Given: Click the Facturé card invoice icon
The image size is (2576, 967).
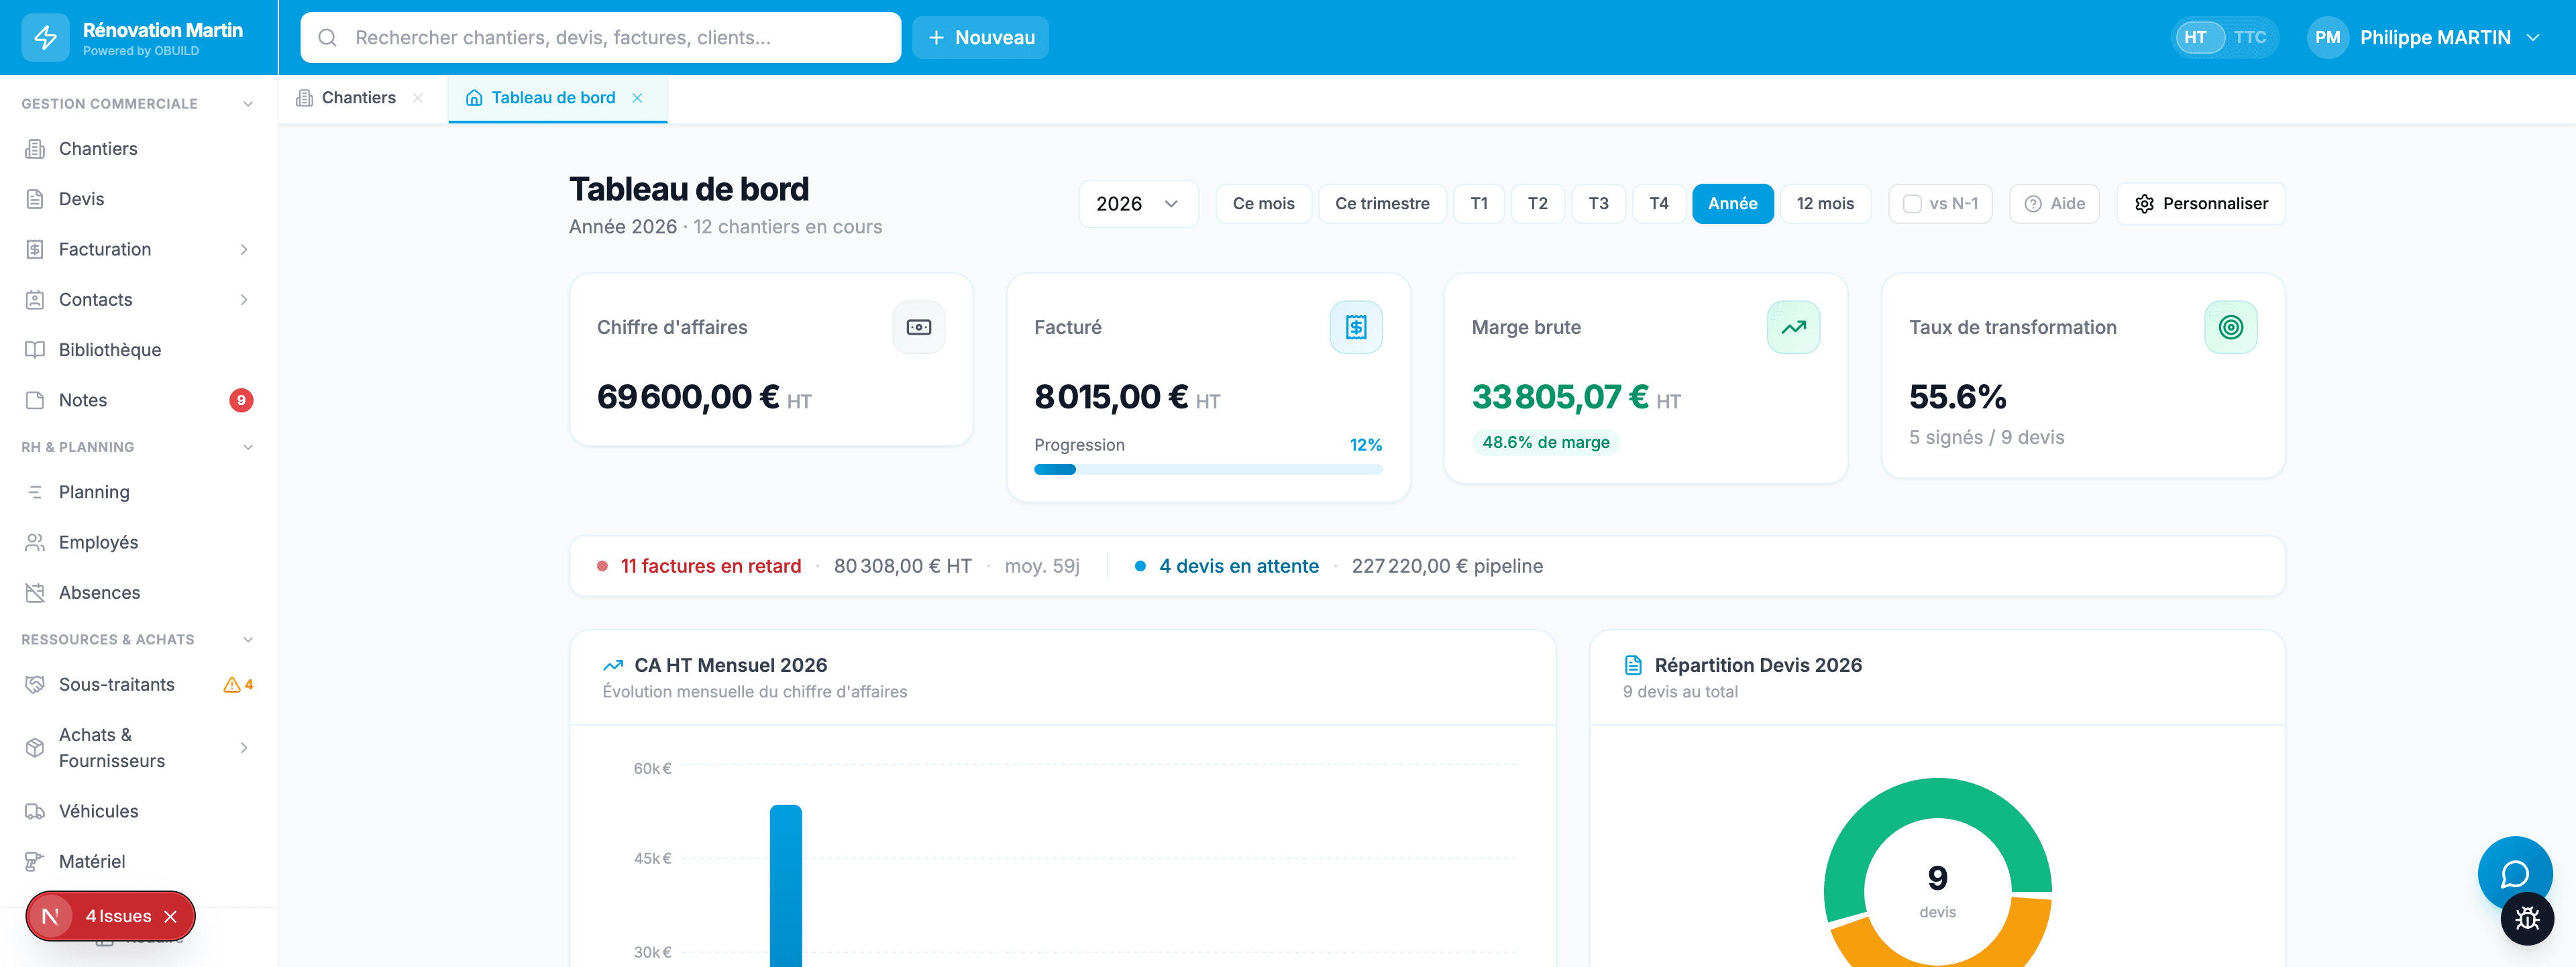Looking at the screenshot, I should [1356, 327].
